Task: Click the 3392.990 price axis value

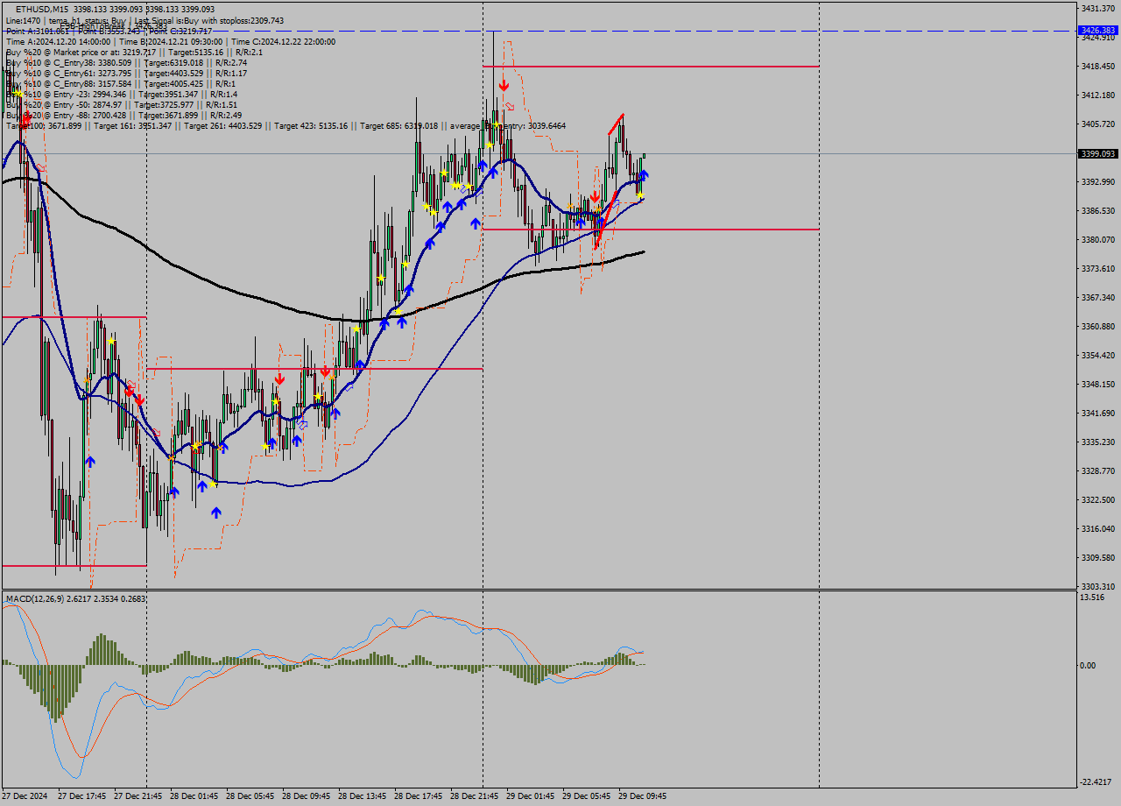Action: tap(1097, 181)
